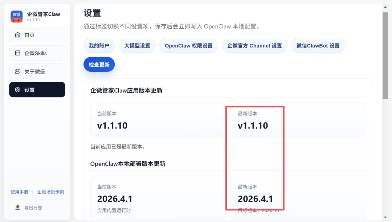Click the 企微管家Claw app name in sidebar
The height and width of the screenshot is (222, 392).
coord(44,14)
